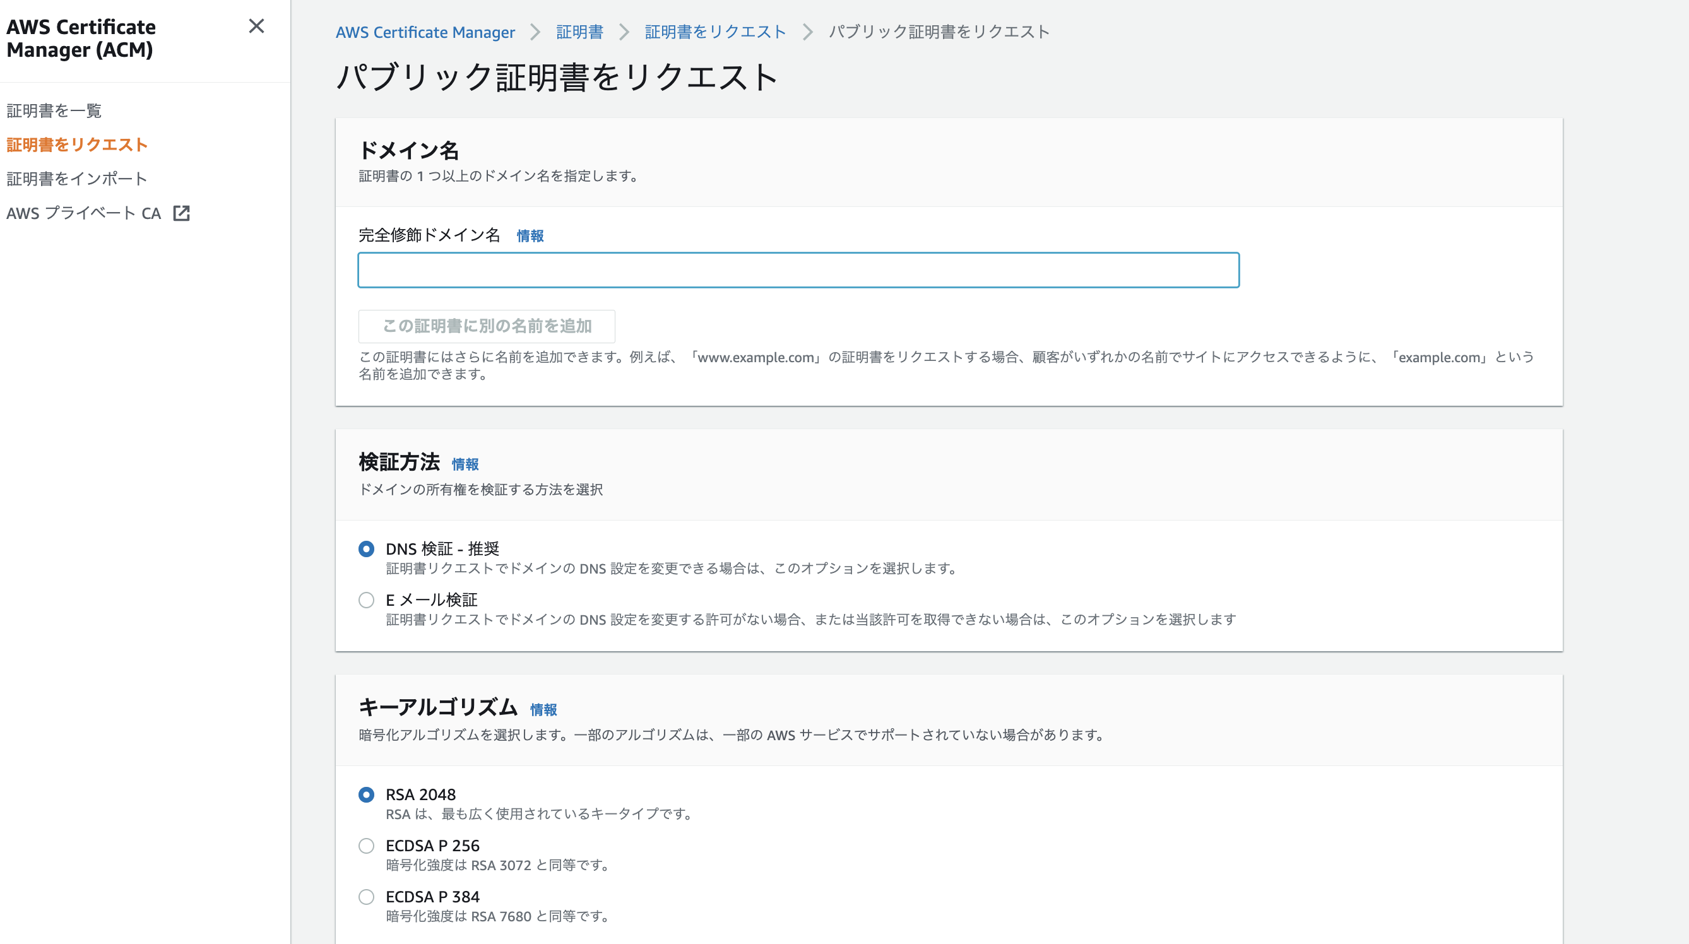Open AWS プライベート CA link
The image size is (1689, 944).
[84, 213]
